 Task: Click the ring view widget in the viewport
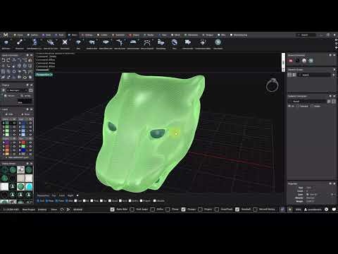[x=273, y=85]
